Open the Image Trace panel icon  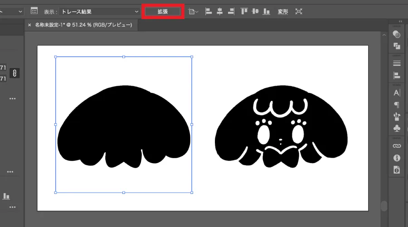tap(34, 11)
